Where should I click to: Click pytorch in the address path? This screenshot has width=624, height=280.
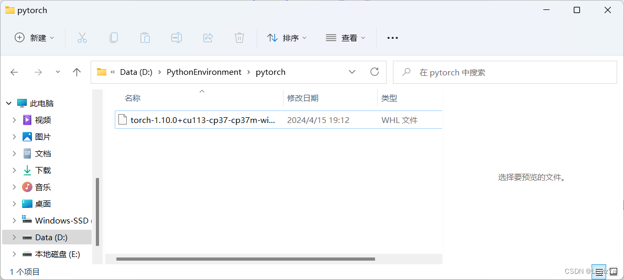point(271,72)
